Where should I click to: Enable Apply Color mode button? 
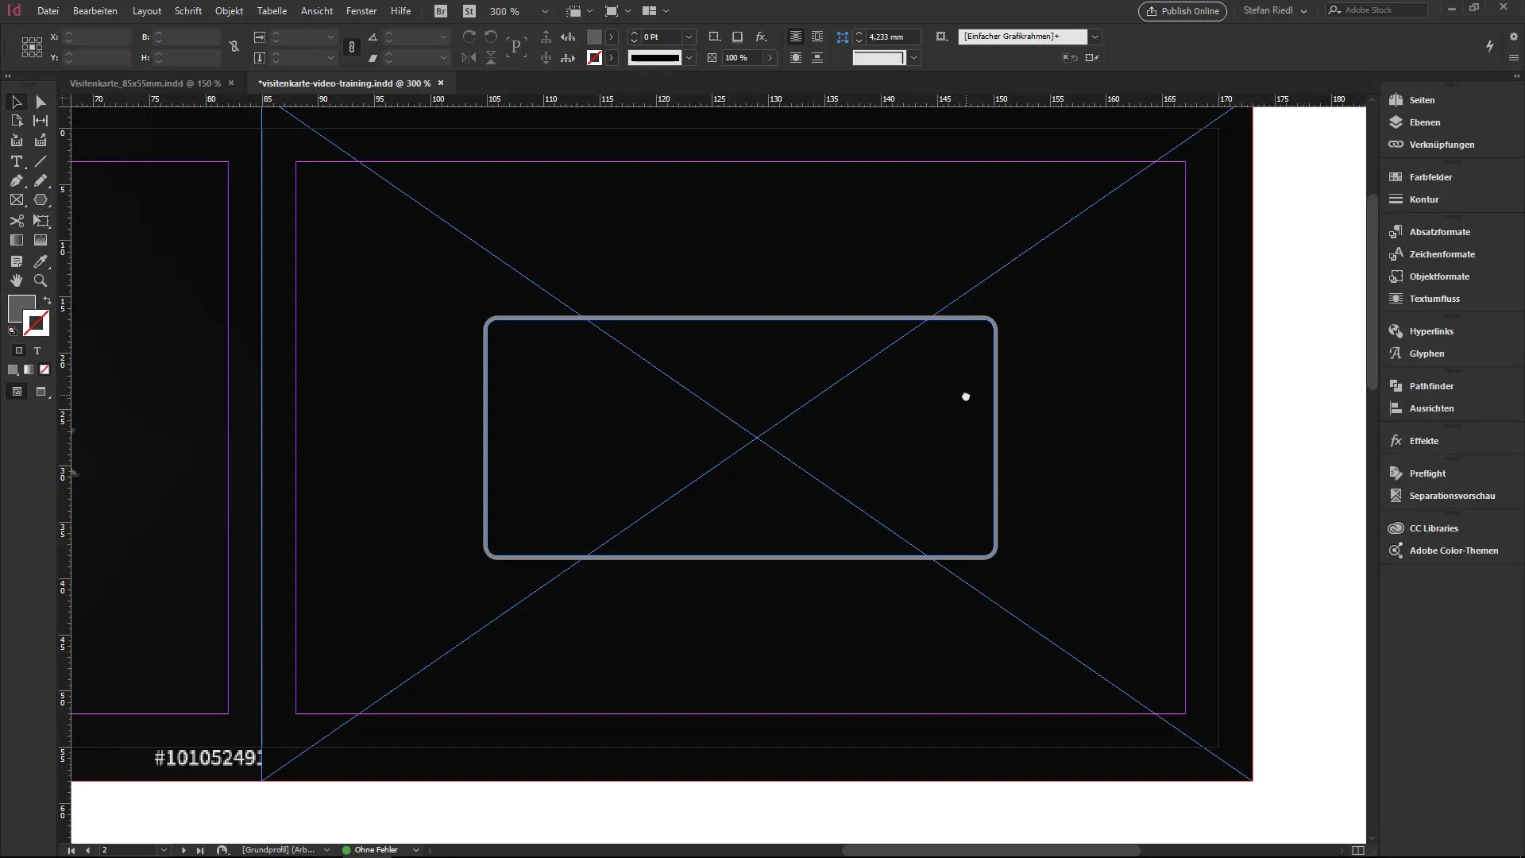tap(13, 369)
